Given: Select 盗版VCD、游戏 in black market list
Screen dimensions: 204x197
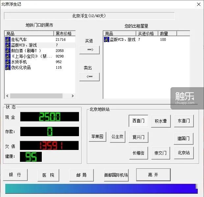Looking at the screenshot, I should (x=40, y=45).
